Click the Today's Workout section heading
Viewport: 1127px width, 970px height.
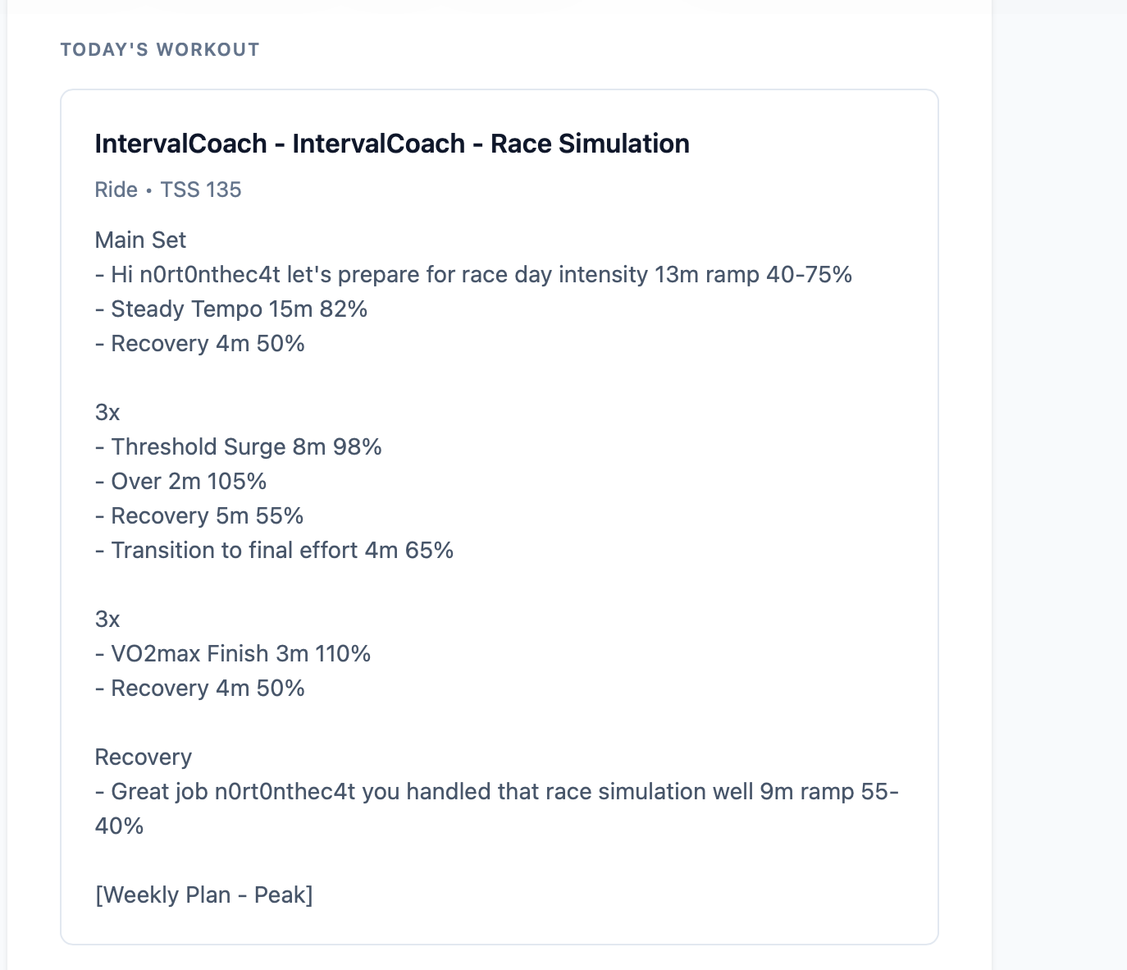point(160,50)
